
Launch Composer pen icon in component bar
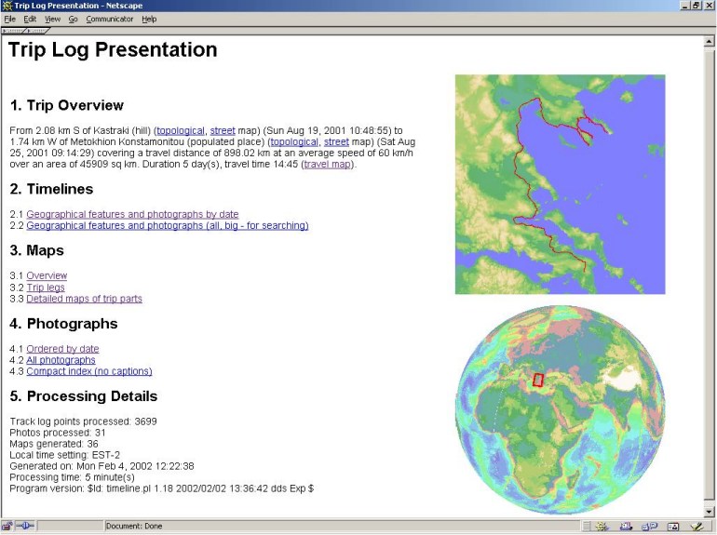click(x=697, y=527)
